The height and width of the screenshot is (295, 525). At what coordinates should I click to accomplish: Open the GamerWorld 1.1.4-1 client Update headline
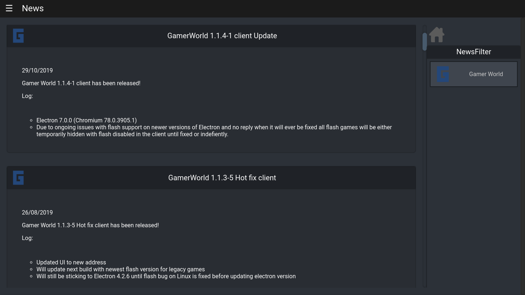[222, 36]
